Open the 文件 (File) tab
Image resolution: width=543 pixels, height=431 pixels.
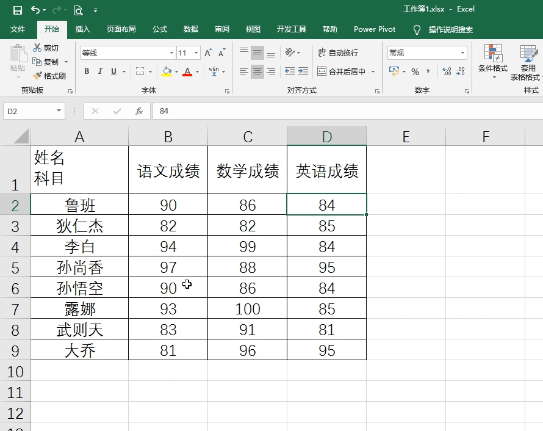[x=17, y=29]
